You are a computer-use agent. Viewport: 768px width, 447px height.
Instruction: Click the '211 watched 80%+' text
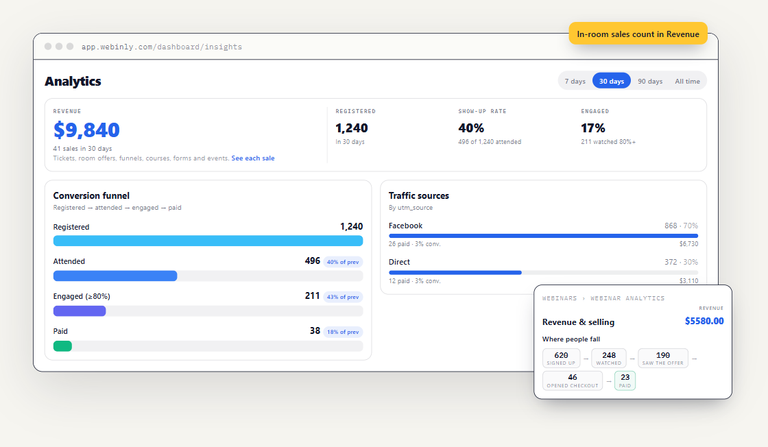click(608, 142)
